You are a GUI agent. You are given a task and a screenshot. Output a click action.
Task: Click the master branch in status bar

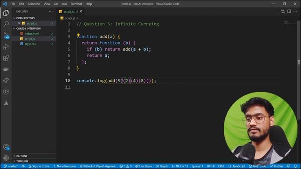point(11,166)
